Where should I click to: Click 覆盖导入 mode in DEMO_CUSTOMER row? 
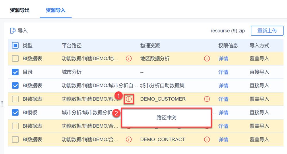coord(259,99)
